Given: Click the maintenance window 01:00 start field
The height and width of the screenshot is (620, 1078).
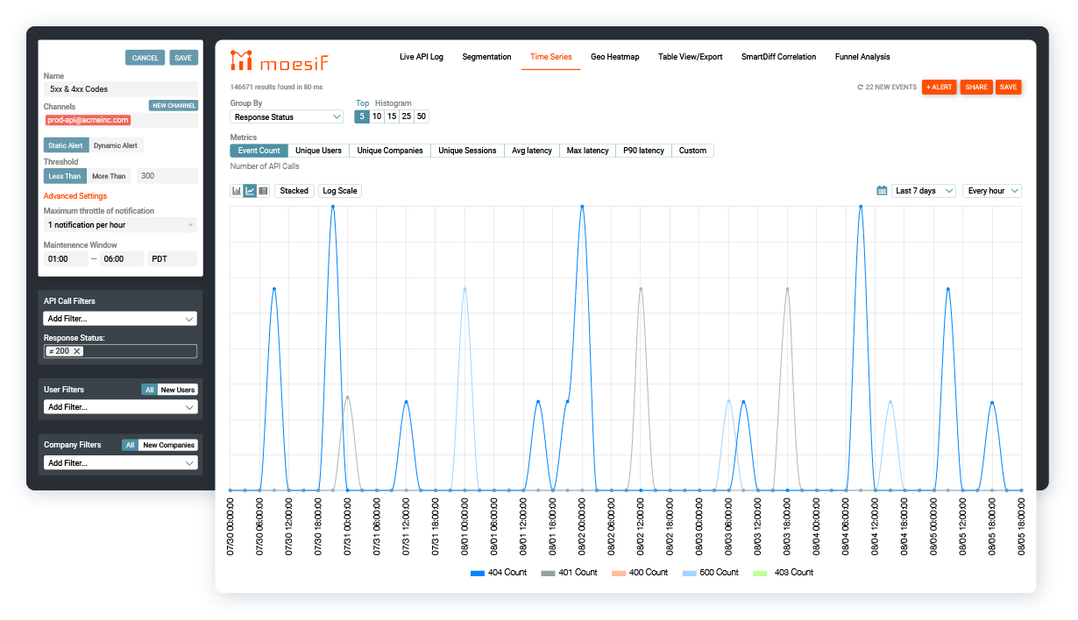Looking at the screenshot, I should [x=66, y=259].
